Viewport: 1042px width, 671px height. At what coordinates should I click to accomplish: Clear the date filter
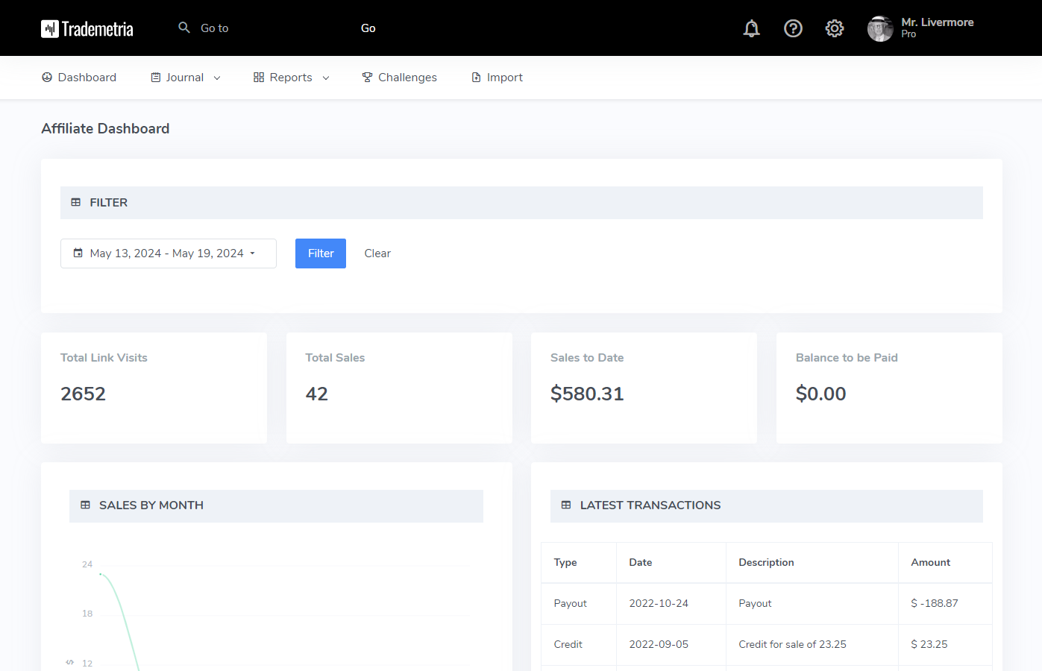coord(377,253)
